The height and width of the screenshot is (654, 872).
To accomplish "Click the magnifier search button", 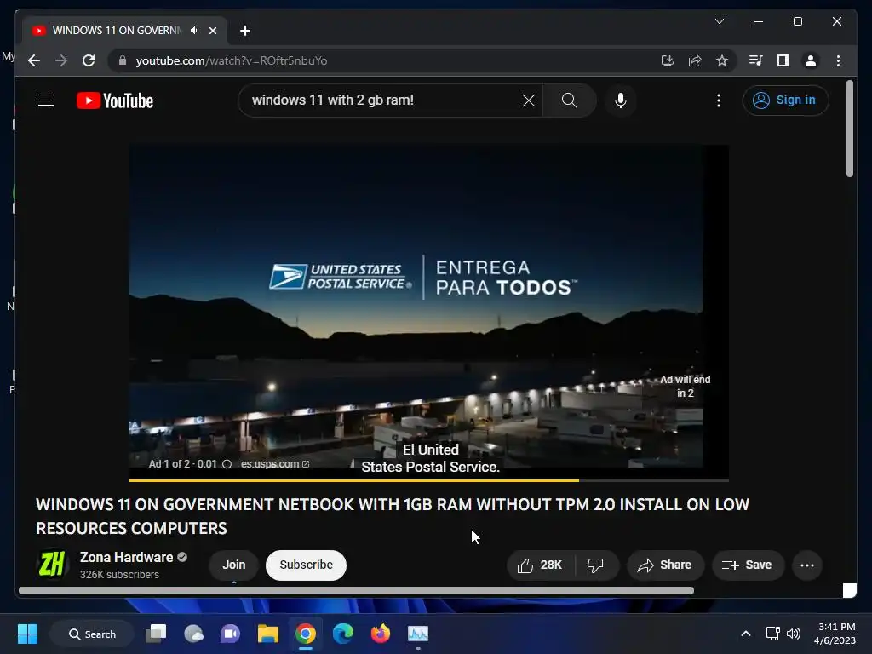I will point(569,100).
